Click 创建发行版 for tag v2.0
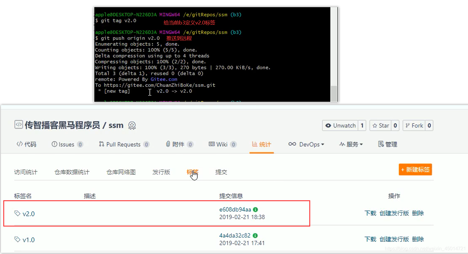468x254 pixels. click(x=394, y=213)
